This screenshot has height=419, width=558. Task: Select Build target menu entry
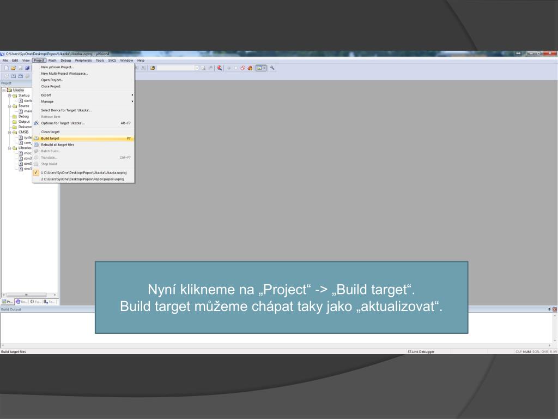[x=83, y=138]
